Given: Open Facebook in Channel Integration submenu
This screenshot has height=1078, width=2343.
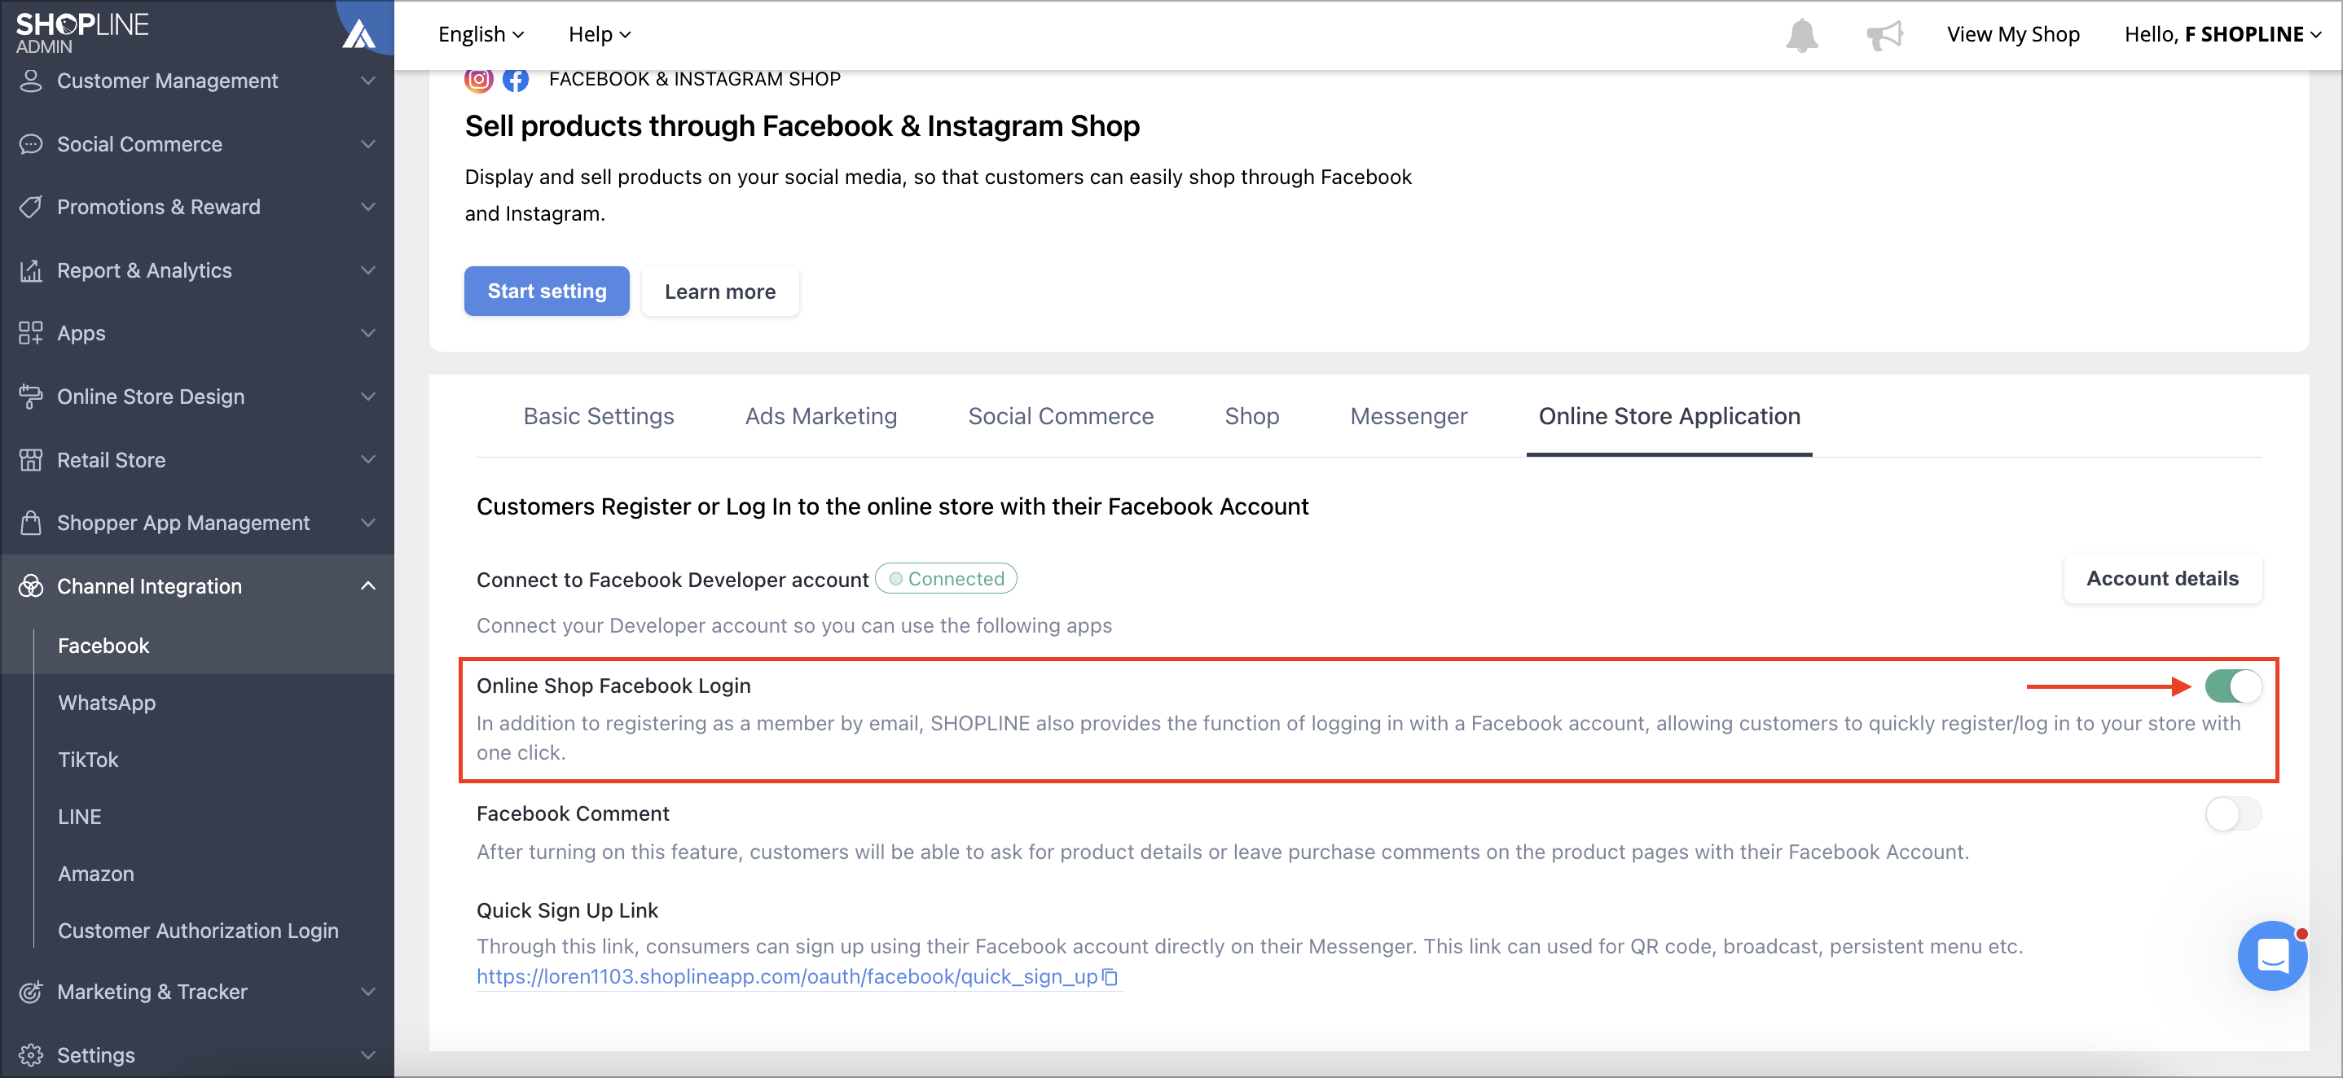Looking at the screenshot, I should (x=103, y=646).
